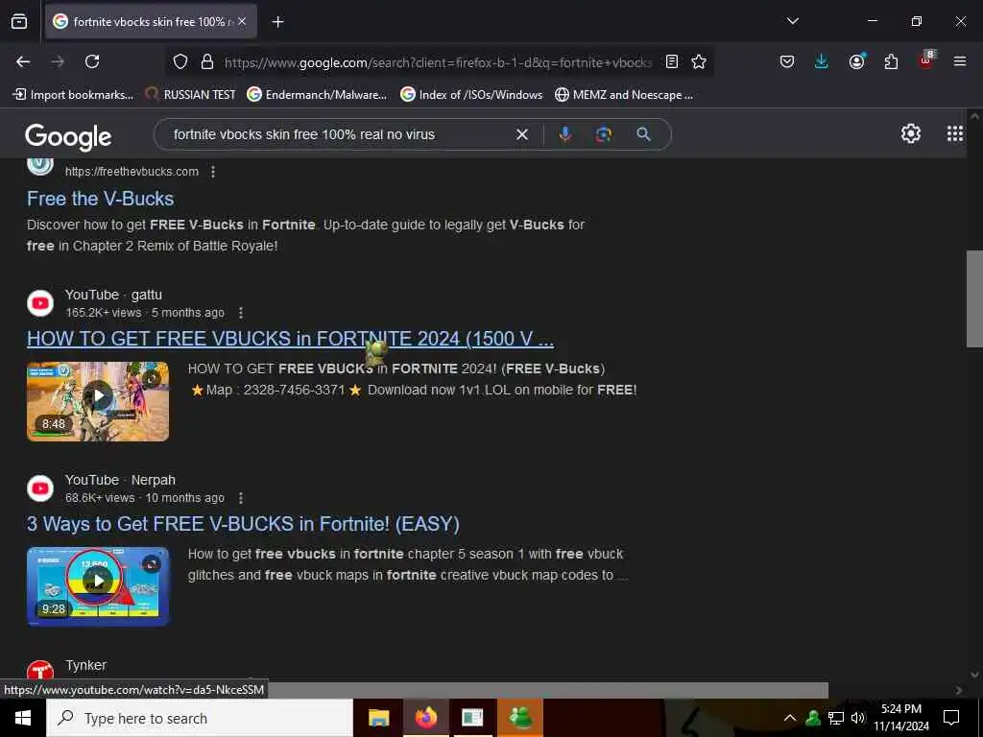Open Windows notification center
The image size is (983, 737).
(951, 718)
